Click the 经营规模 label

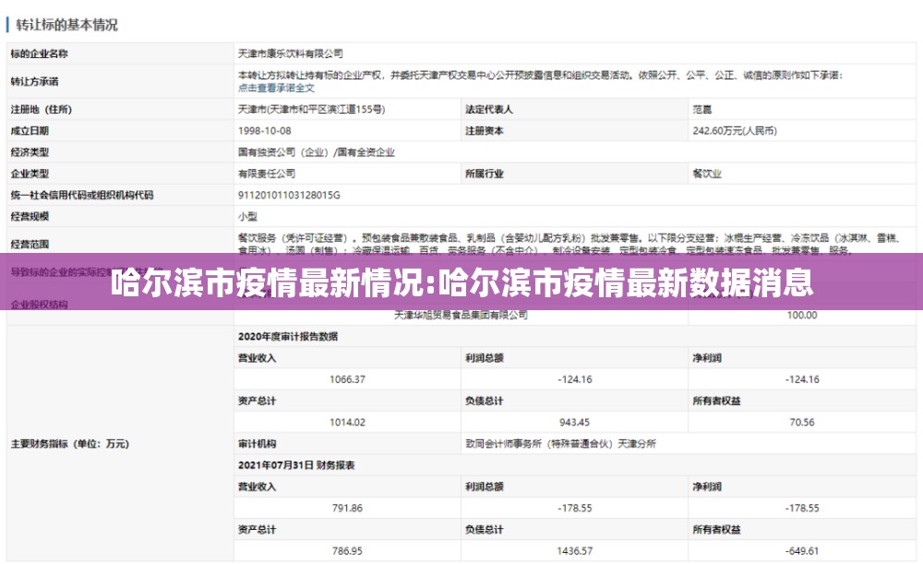click(30, 216)
